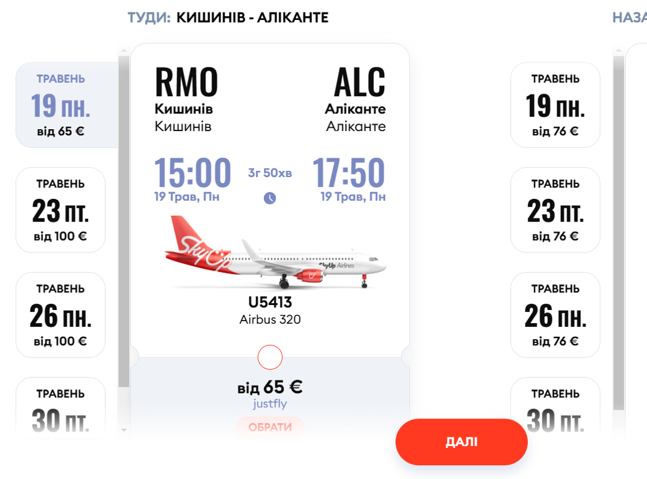Click the SkyUp airplane image

pyautogui.click(x=275, y=253)
